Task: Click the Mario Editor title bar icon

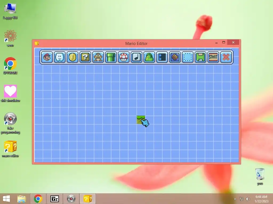Action: [37, 43]
